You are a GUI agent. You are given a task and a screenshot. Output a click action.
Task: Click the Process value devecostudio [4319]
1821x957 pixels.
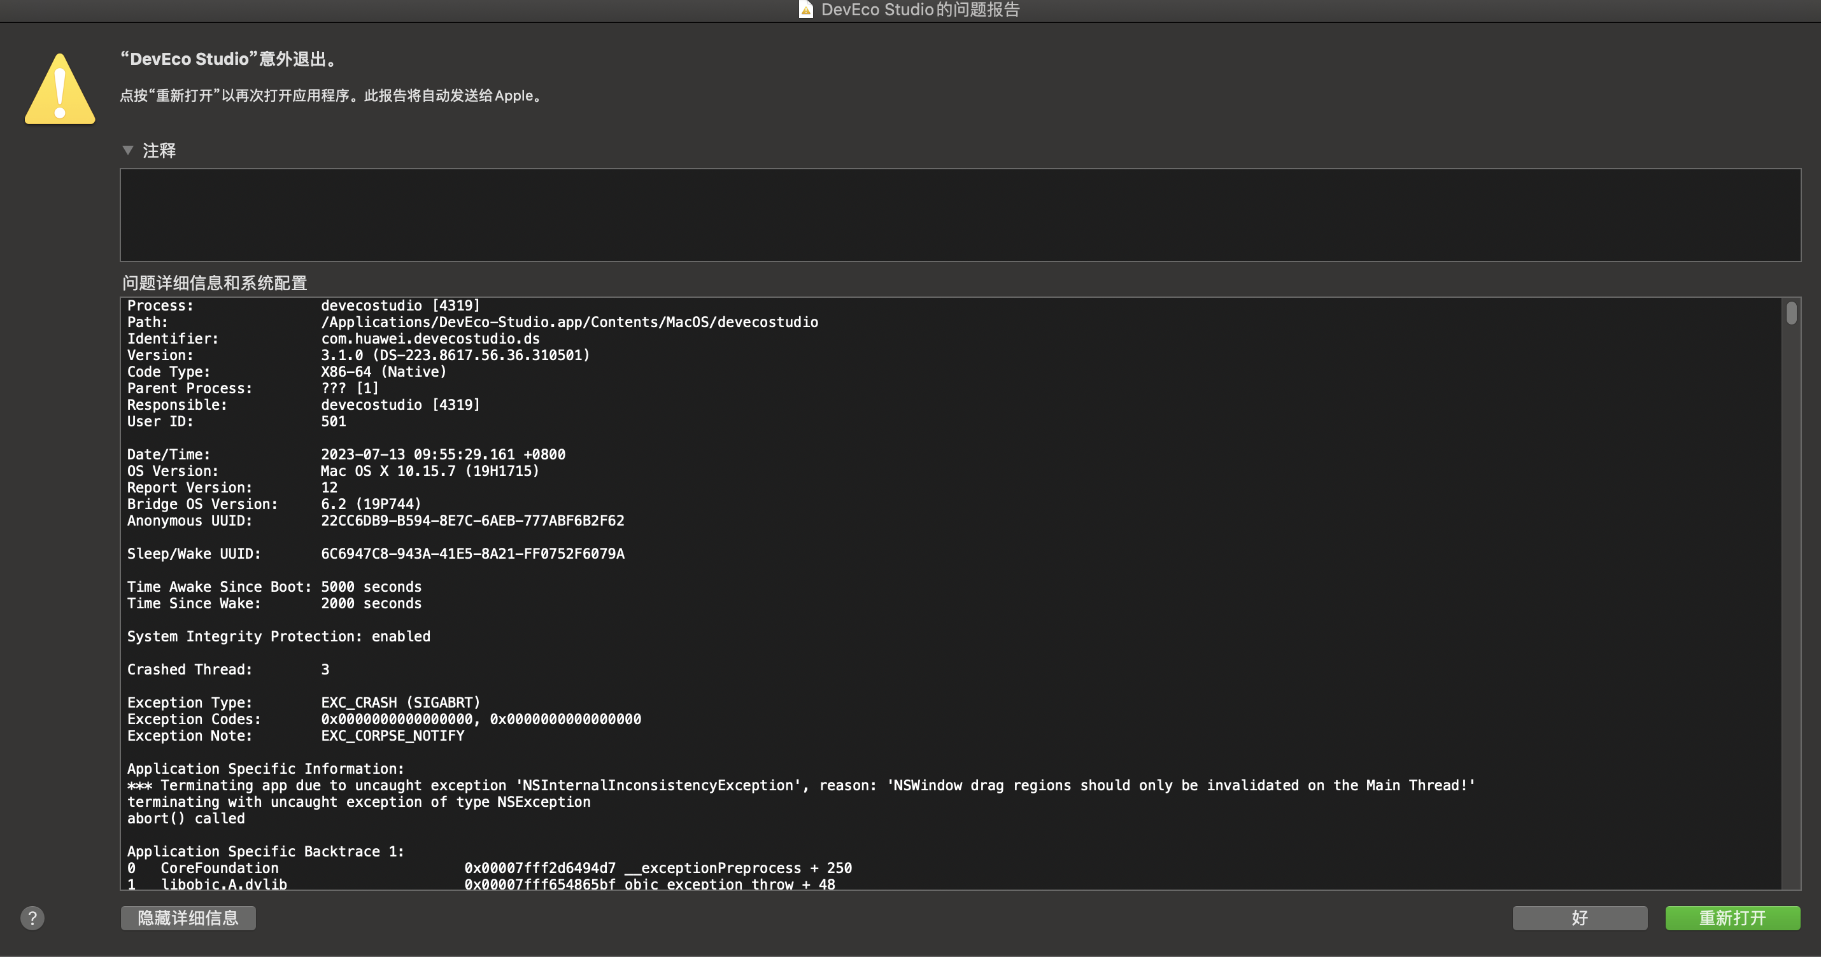[400, 305]
